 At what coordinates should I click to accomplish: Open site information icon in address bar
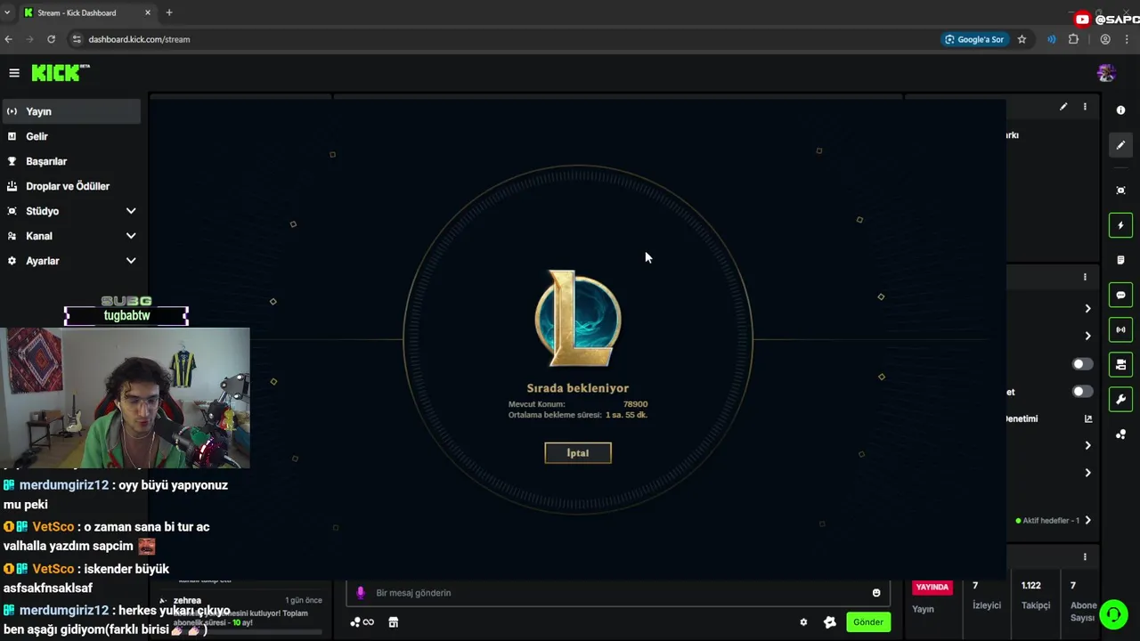[77, 39]
